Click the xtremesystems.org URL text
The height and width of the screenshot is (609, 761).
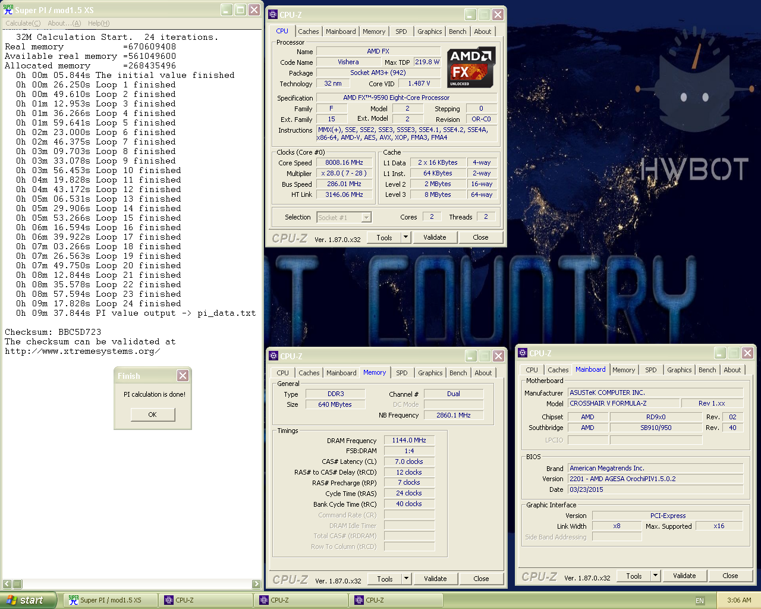click(x=82, y=351)
